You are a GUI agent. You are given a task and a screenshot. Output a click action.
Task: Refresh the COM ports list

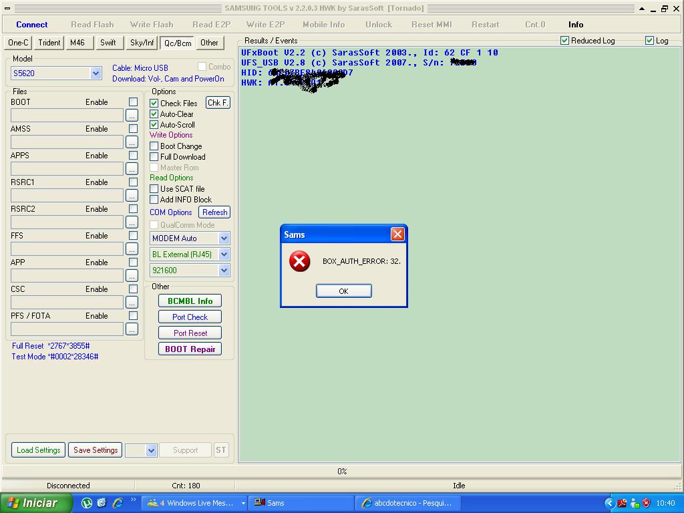click(x=214, y=212)
